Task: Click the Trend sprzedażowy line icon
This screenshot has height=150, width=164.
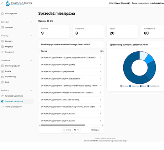Action: [2, 107]
